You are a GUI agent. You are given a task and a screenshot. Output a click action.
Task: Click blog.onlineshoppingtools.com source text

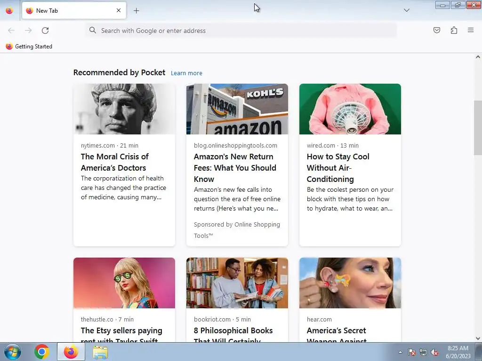[235, 146]
